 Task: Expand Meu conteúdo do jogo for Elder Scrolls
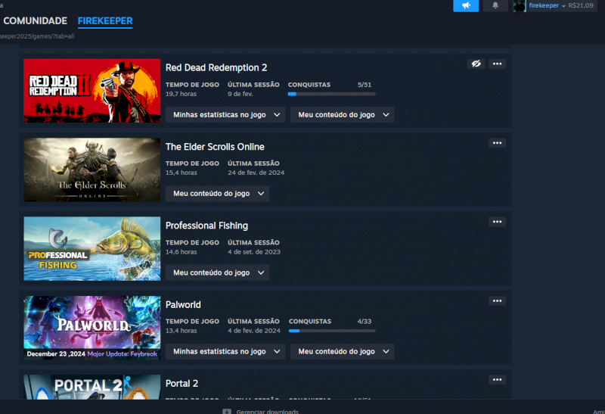pos(217,194)
